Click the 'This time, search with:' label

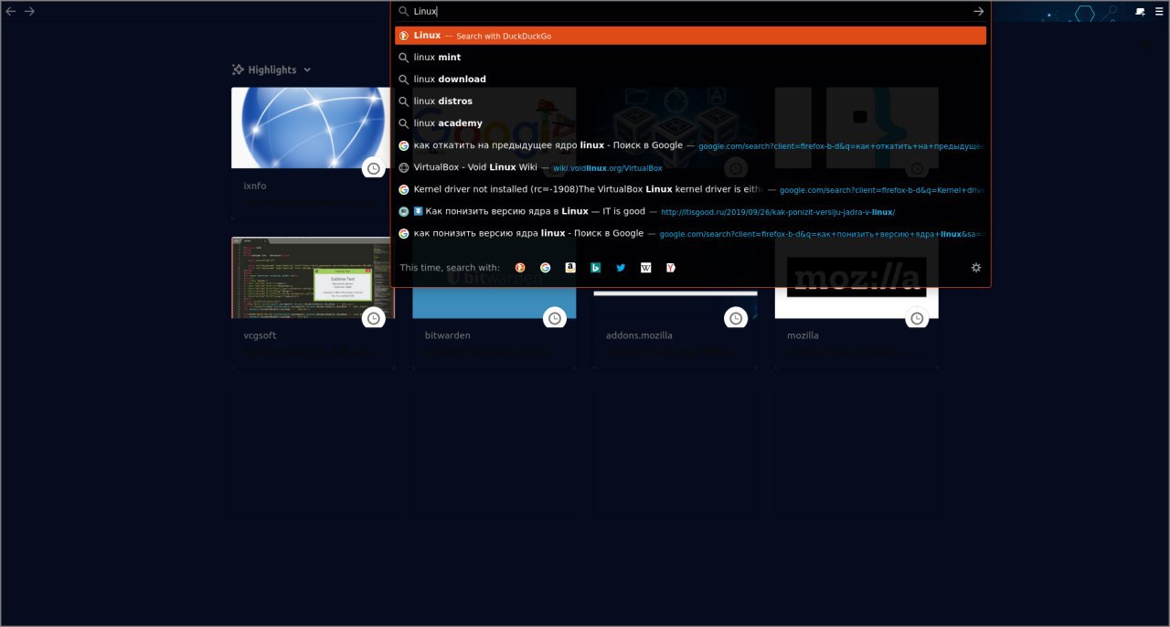click(x=450, y=268)
